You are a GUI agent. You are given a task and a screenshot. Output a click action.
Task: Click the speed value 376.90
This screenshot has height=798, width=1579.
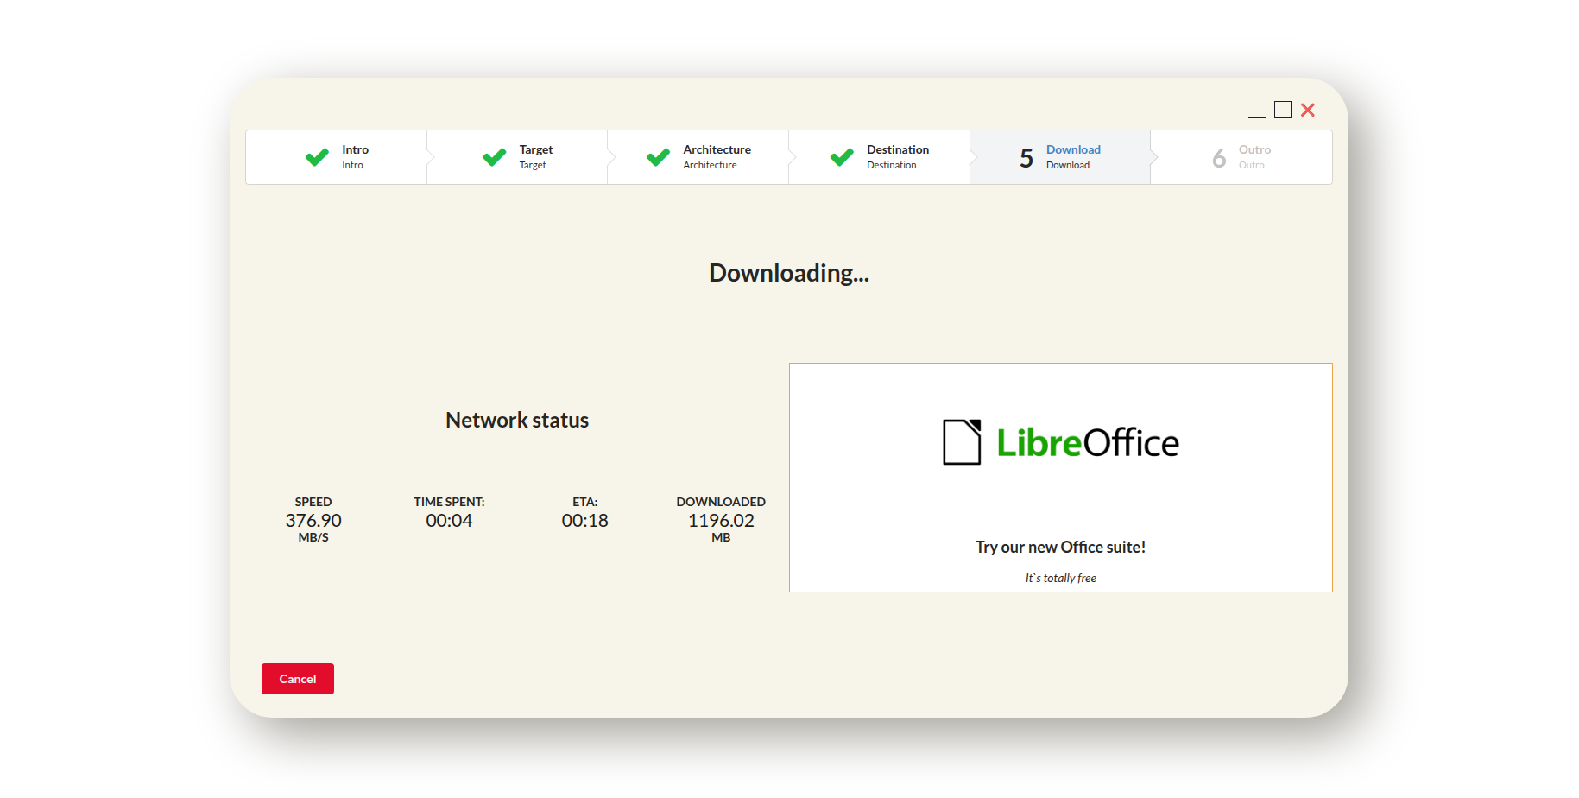point(313,520)
